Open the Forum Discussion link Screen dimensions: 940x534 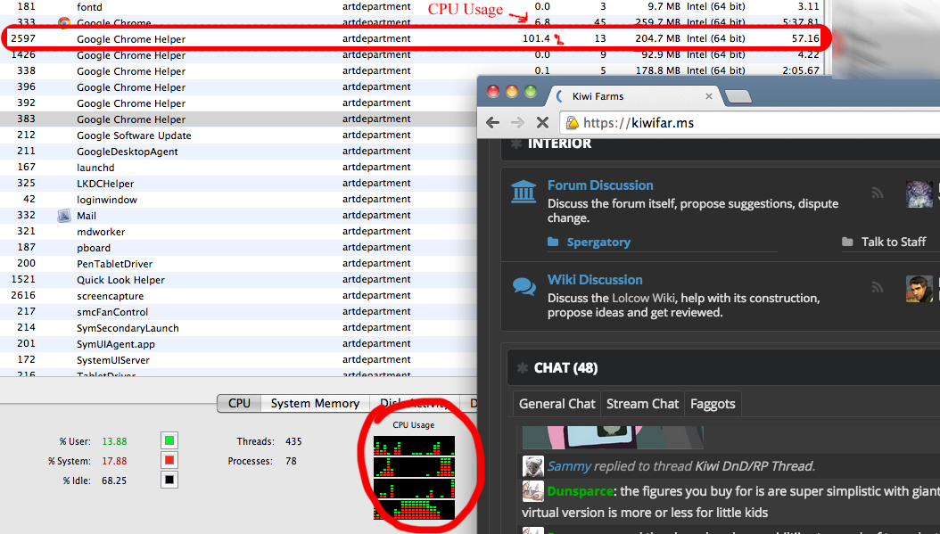[x=600, y=185]
